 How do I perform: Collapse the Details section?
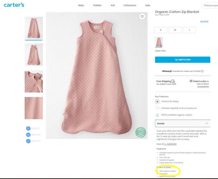tap(207, 124)
